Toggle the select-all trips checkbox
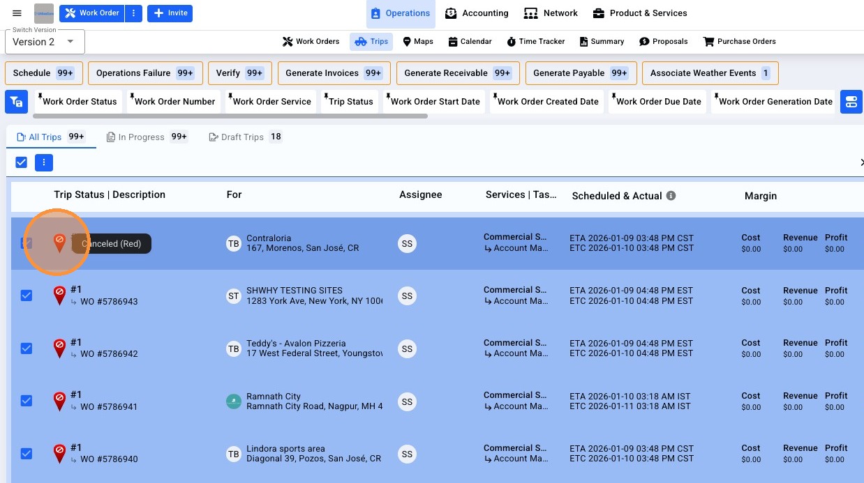This screenshot has width=864, height=483. tap(22, 162)
